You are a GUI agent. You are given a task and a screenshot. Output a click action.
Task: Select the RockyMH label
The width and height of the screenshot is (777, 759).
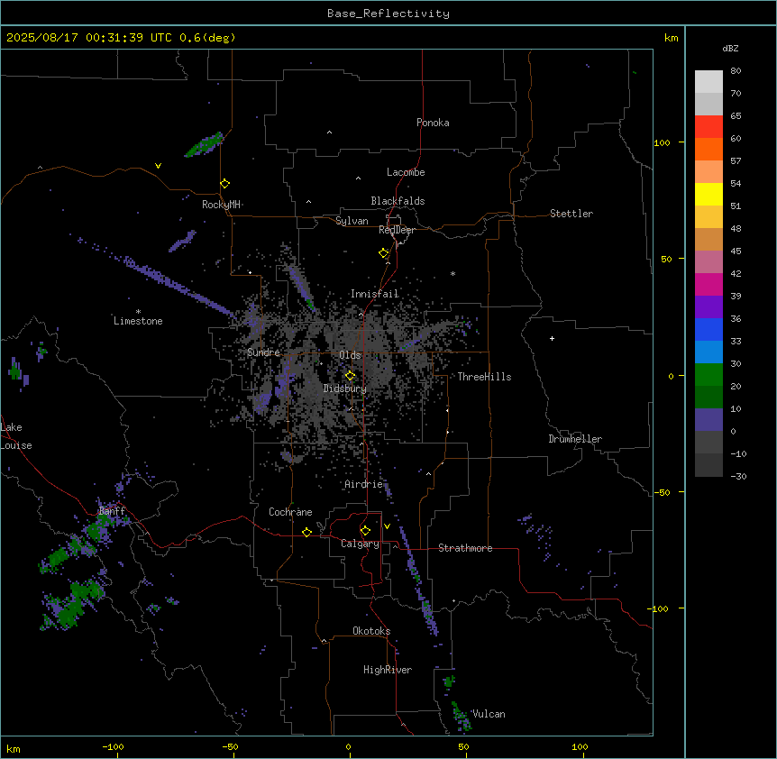click(221, 205)
